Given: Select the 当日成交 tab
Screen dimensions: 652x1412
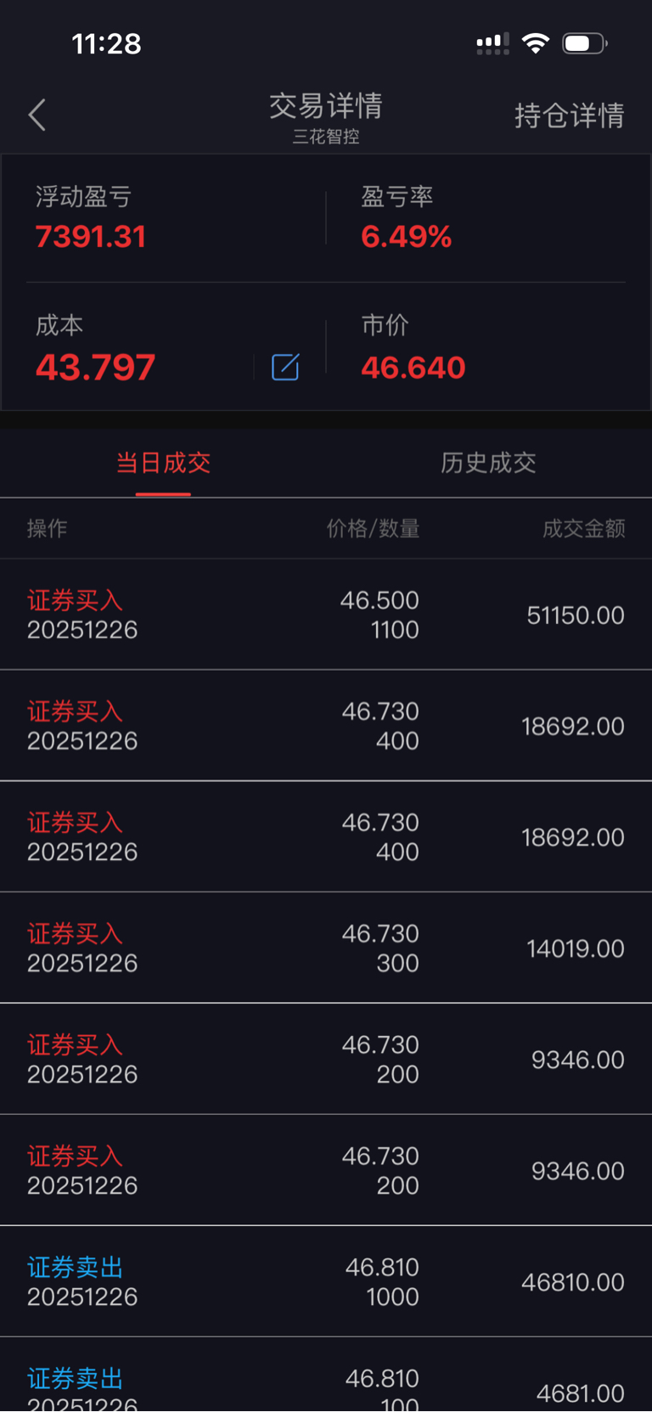Looking at the screenshot, I should 163,463.
